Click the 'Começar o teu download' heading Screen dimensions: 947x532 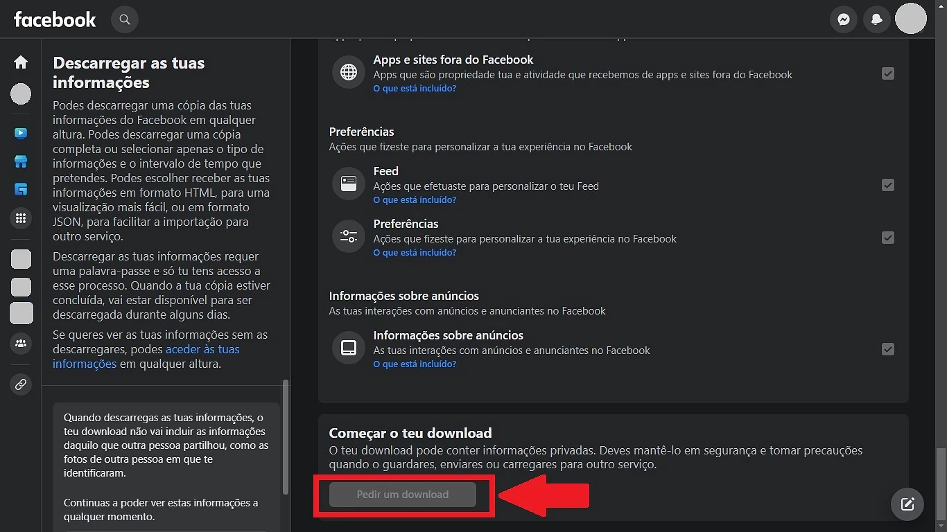(x=410, y=433)
